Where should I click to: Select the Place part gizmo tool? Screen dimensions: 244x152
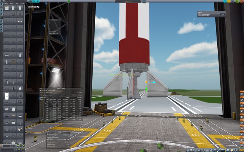(29, 7)
